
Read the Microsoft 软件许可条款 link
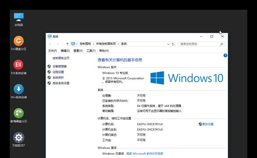[x=145, y=154]
